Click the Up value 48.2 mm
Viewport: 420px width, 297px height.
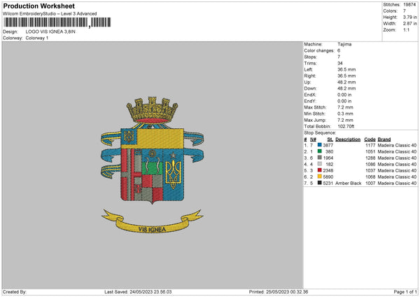pos(346,82)
